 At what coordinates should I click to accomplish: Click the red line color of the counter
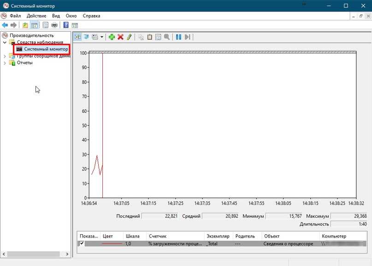[x=112, y=243]
